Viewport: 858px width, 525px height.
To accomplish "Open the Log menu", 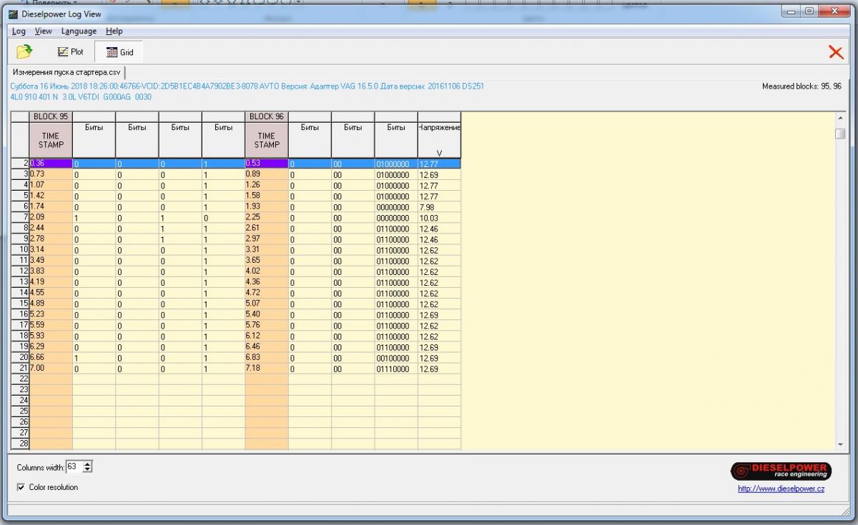I will 19,31.
